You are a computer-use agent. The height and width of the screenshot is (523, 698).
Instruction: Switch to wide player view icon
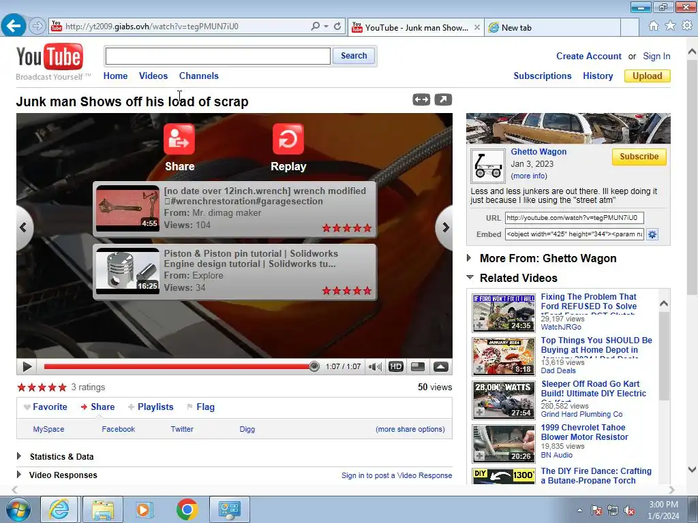click(421, 99)
